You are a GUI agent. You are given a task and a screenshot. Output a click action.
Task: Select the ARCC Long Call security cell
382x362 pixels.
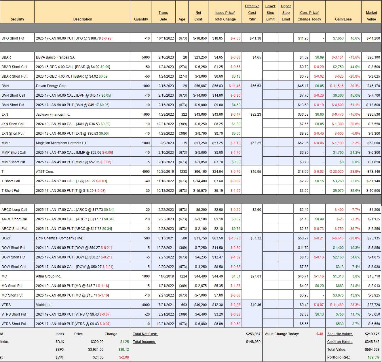click(x=14, y=210)
